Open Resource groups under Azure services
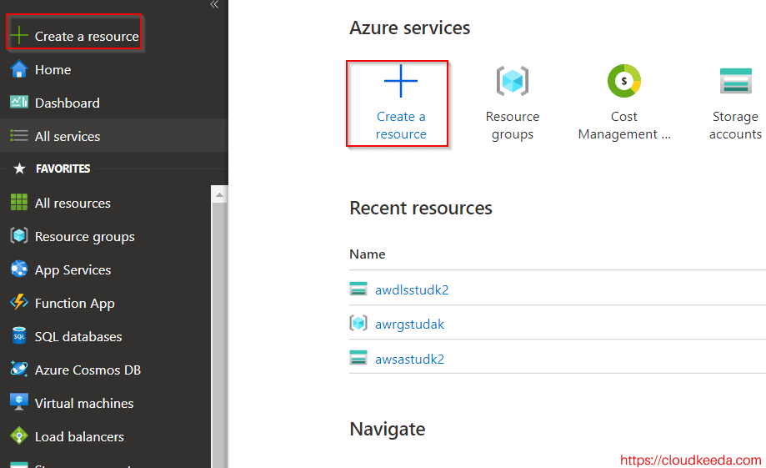Viewport: 766px width, 468px height. click(x=513, y=125)
